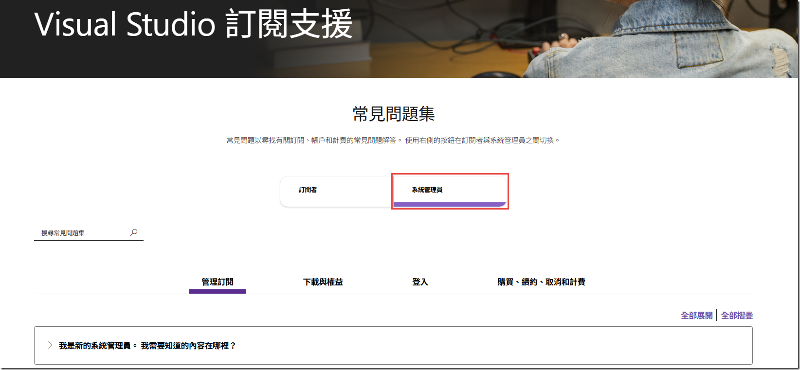Open the 管理訂閱 tab
This screenshot has width=800, height=370.
coord(218,282)
